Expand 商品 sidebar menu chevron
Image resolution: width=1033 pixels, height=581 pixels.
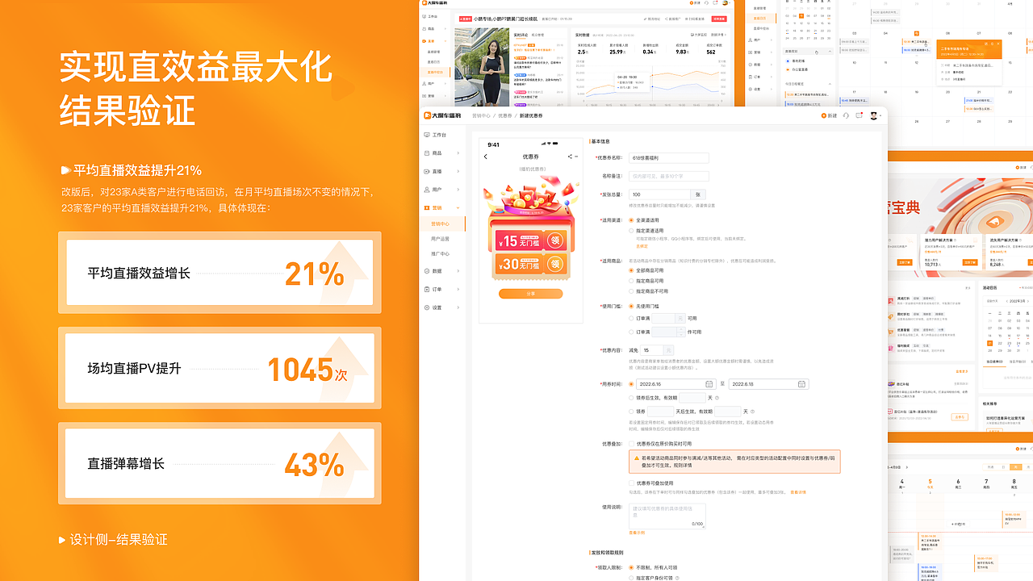tap(458, 153)
